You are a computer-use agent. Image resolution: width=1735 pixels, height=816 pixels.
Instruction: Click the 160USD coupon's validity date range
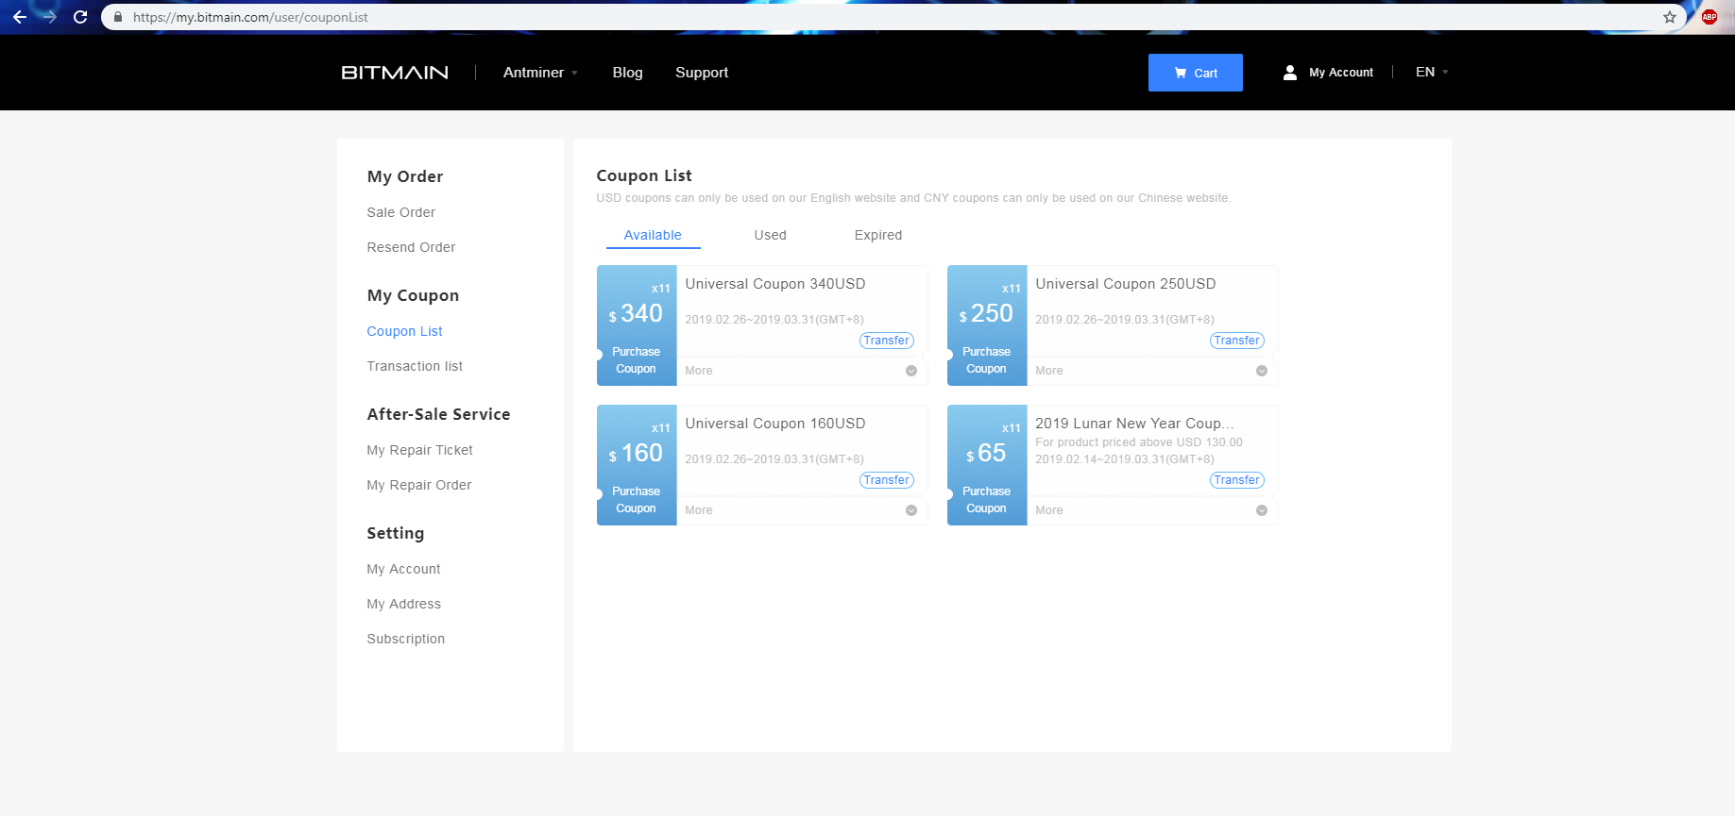click(774, 459)
